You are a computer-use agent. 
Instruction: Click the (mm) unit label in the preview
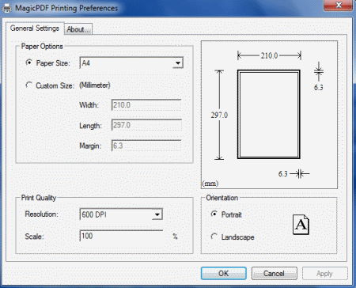(210, 184)
